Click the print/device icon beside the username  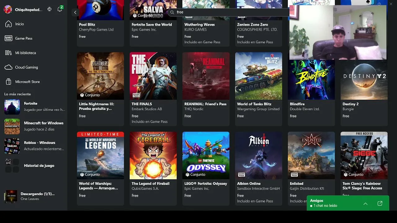click(49, 9)
